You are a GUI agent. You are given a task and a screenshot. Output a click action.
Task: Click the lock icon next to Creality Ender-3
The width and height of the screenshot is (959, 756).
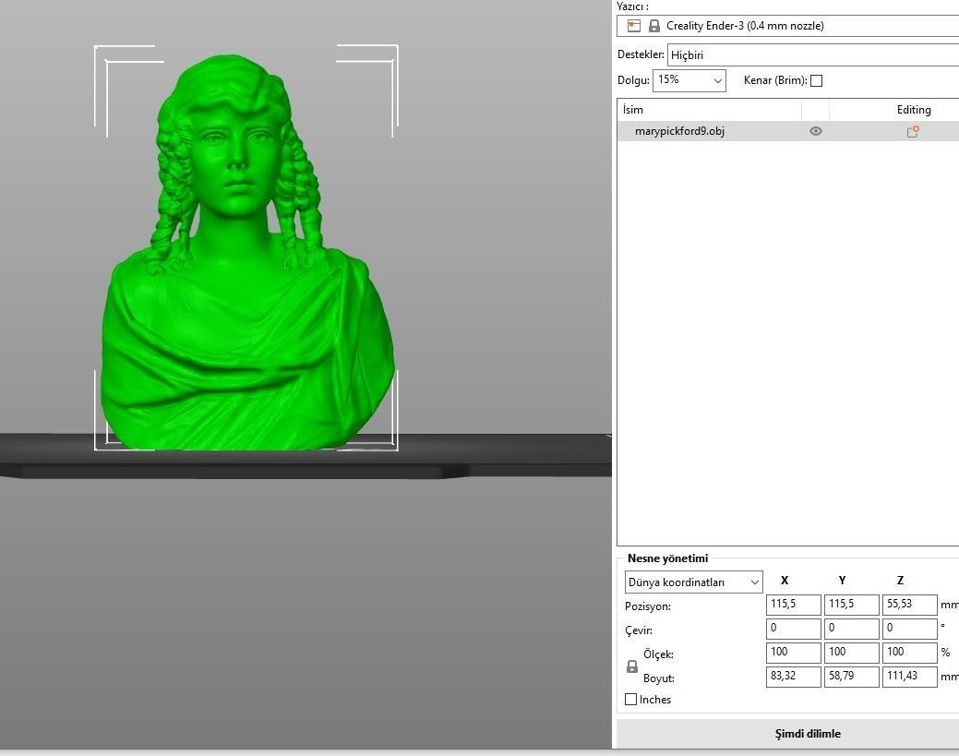pyautogui.click(x=653, y=26)
